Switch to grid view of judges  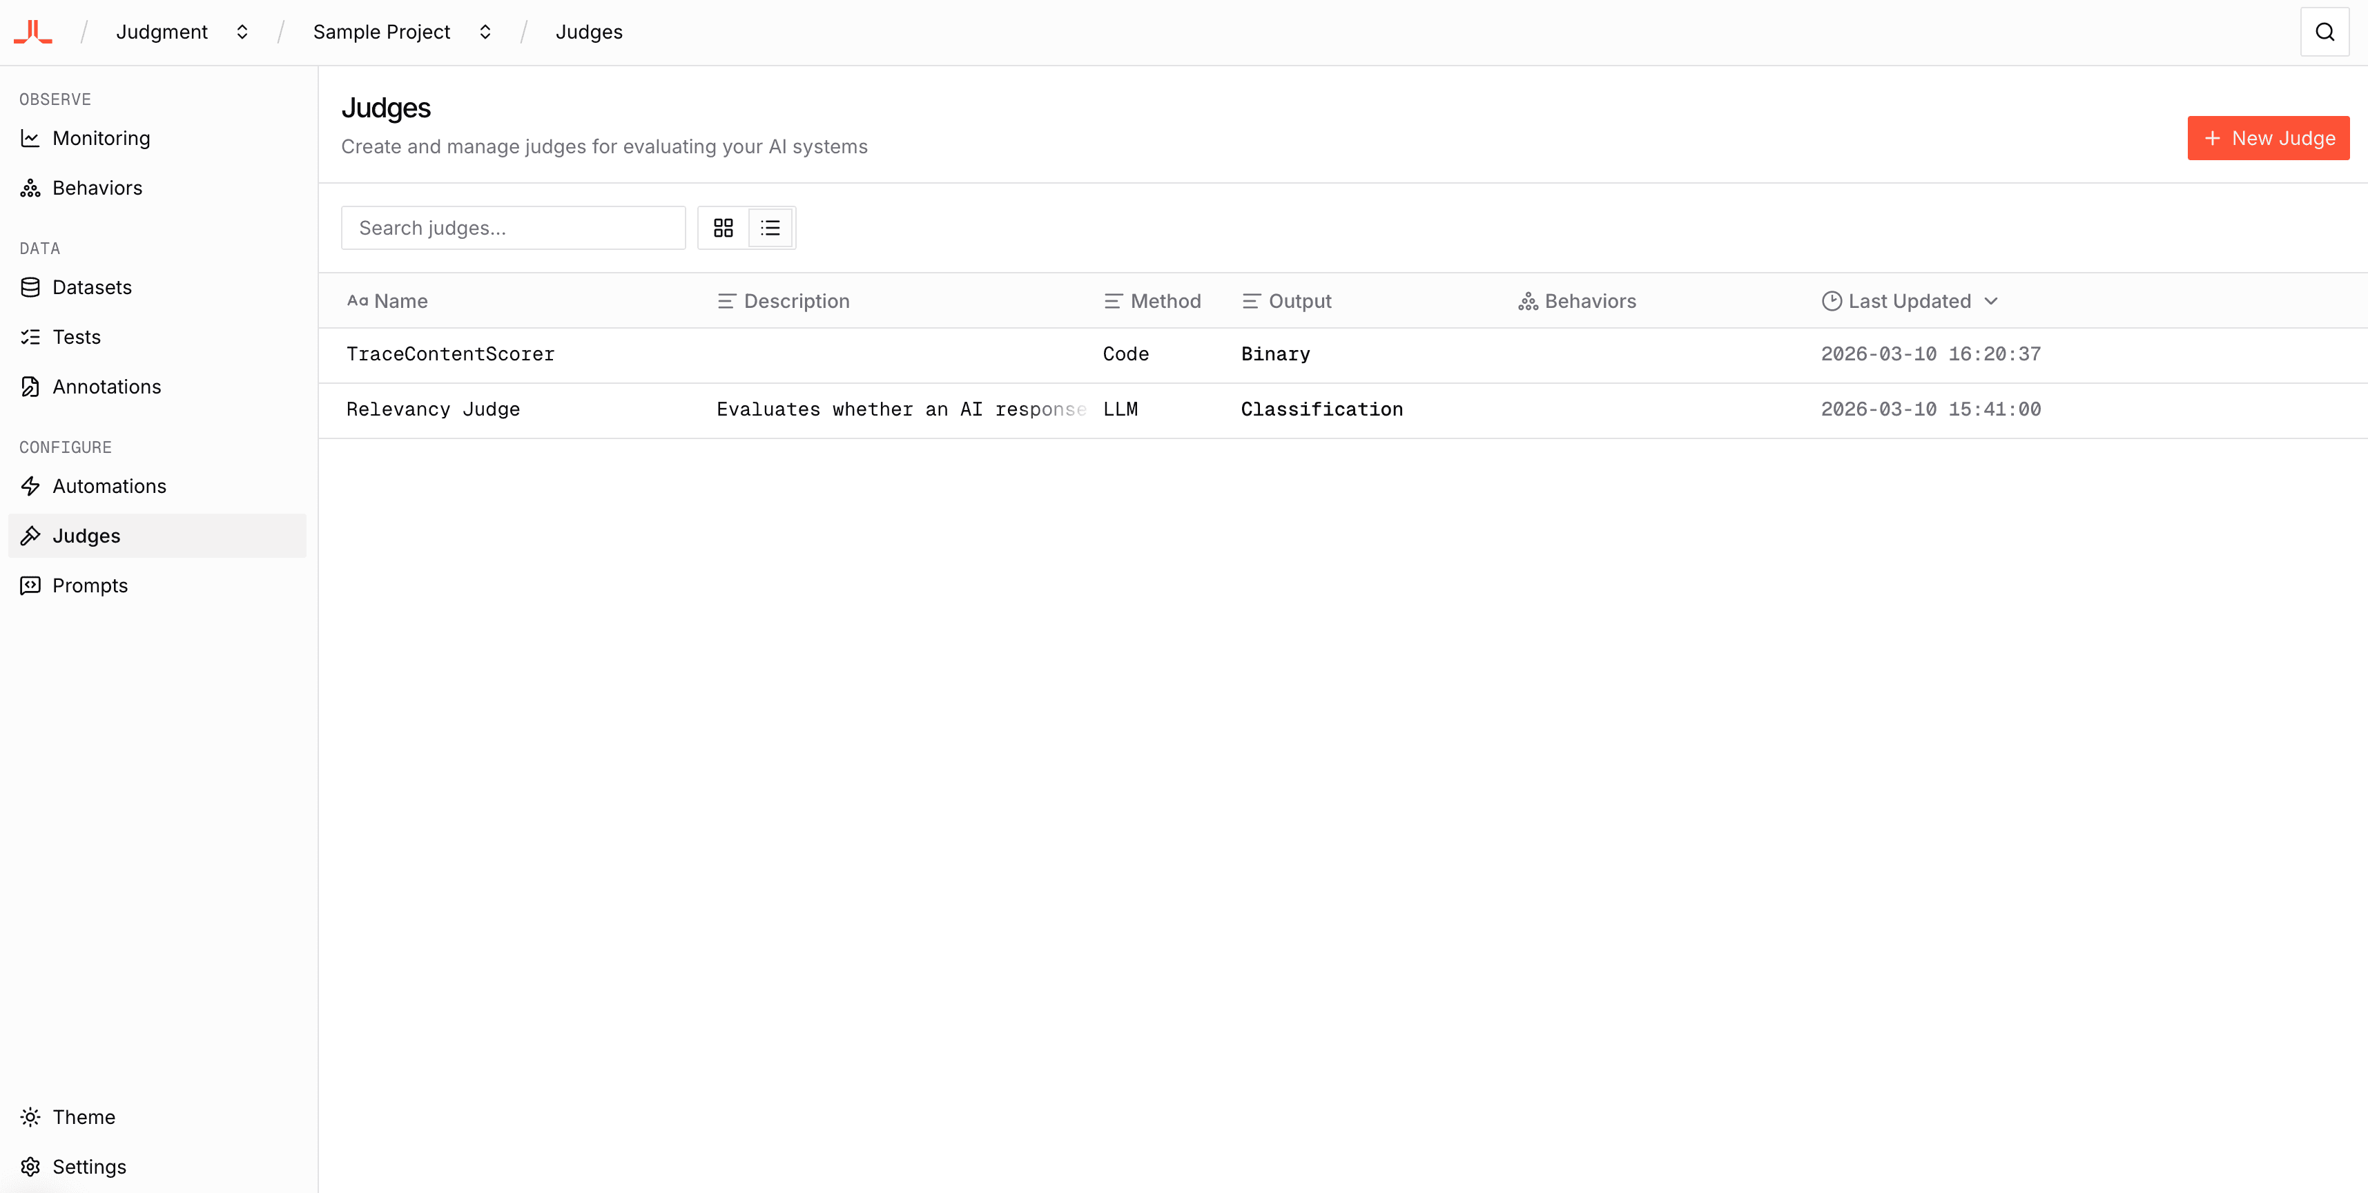724,227
